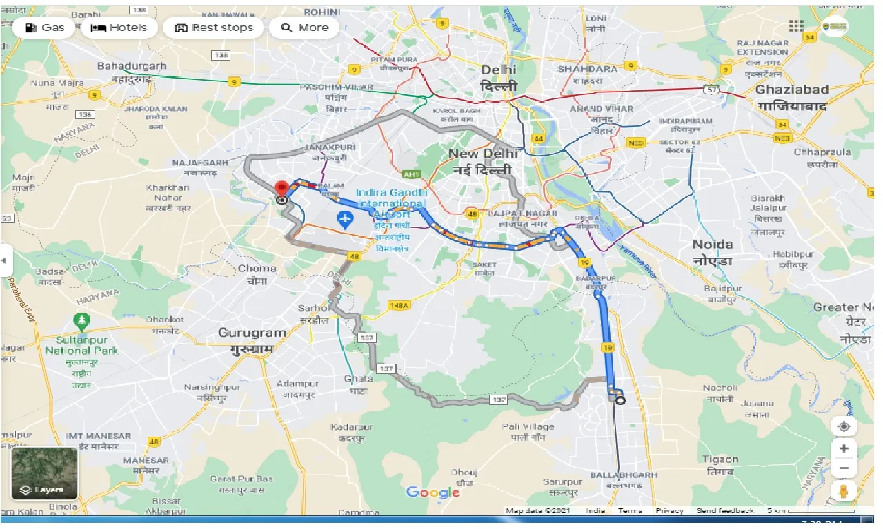Open the Privacy link
Screen dimensions: 883x529
point(669,510)
